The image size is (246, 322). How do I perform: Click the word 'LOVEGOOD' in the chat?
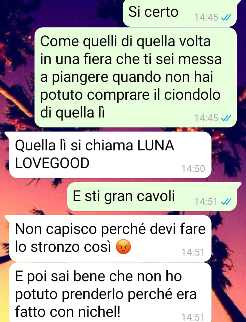click(x=52, y=163)
